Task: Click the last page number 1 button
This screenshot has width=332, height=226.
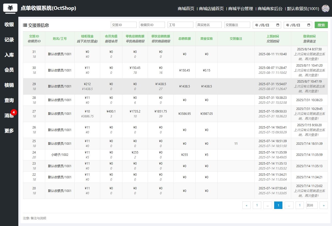Action: [300, 205]
